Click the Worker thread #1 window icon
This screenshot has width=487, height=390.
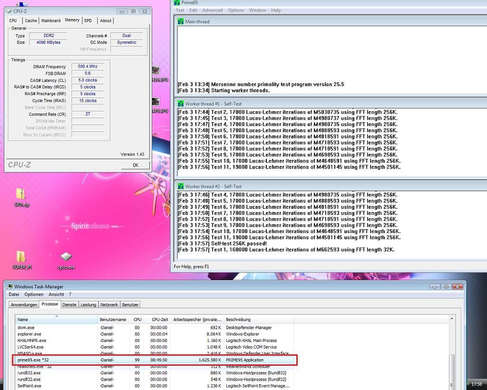[x=180, y=104]
